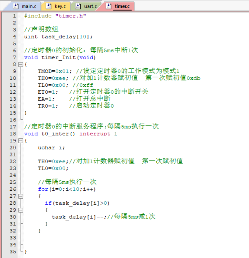Image resolution: width=249 pixels, height=258 pixels.
Task: Click the #include "timer.h" line
Action: pyautogui.click(x=55, y=16)
